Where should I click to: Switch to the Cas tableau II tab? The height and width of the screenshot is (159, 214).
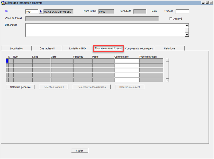click(x=47, y=48)
